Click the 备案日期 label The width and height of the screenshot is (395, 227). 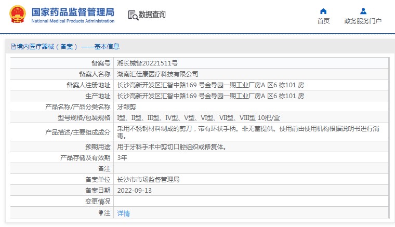click(x=98, y=191)
